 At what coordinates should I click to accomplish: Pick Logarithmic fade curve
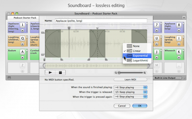pos(140,60)
